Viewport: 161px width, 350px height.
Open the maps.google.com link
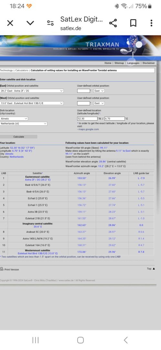88,129
